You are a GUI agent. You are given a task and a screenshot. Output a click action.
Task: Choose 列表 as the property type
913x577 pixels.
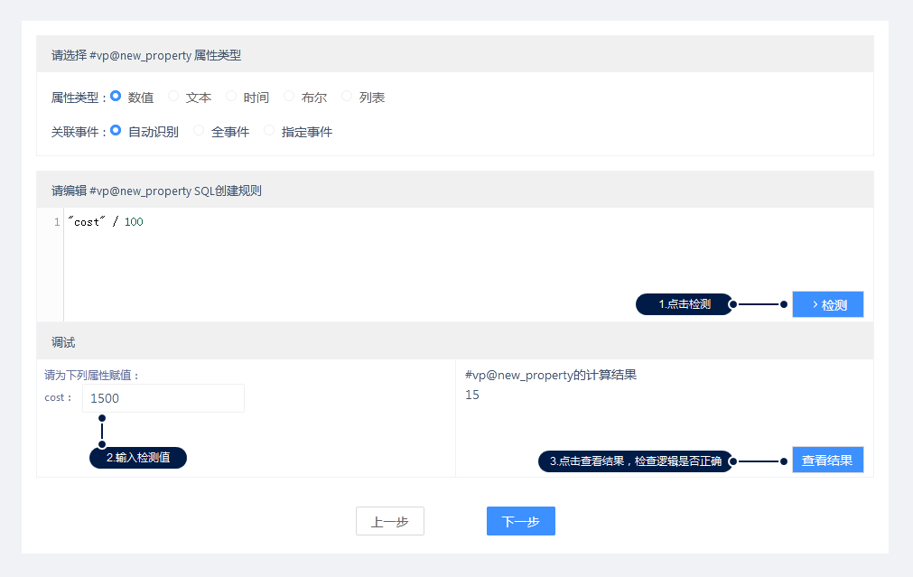pos(347,97)
